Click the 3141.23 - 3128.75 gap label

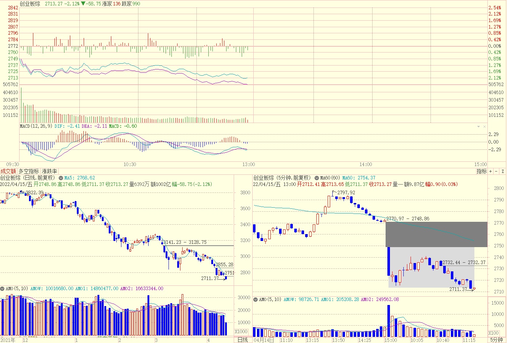click(x=185, y=242)
